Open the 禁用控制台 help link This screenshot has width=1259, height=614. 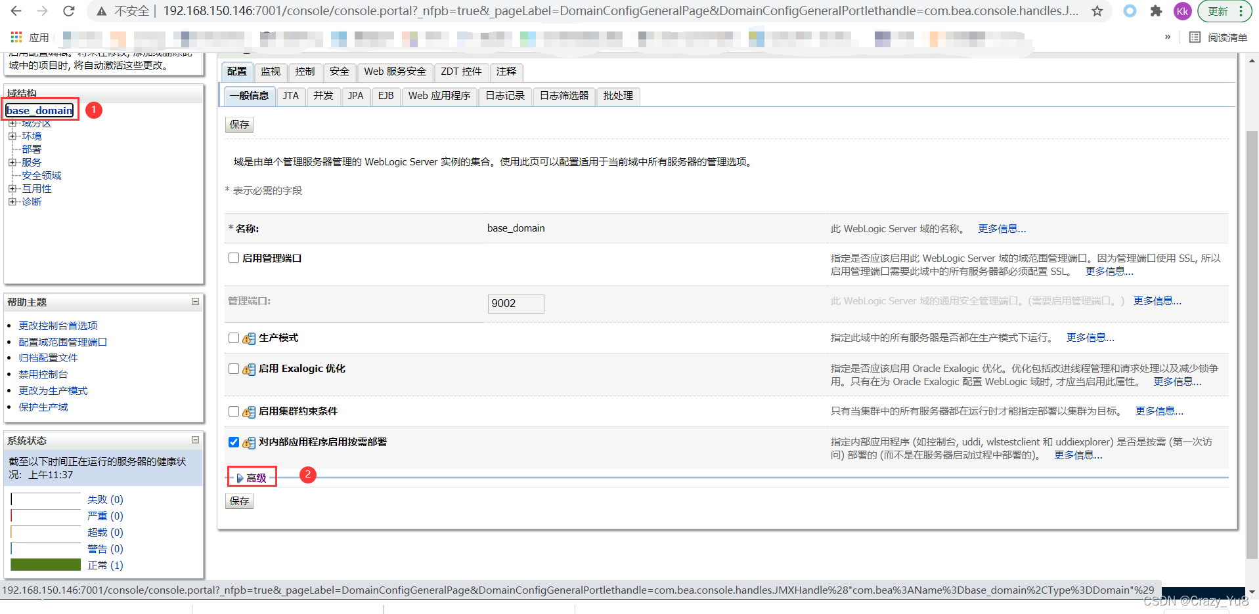pyautogui.click(x=43, y=374)
